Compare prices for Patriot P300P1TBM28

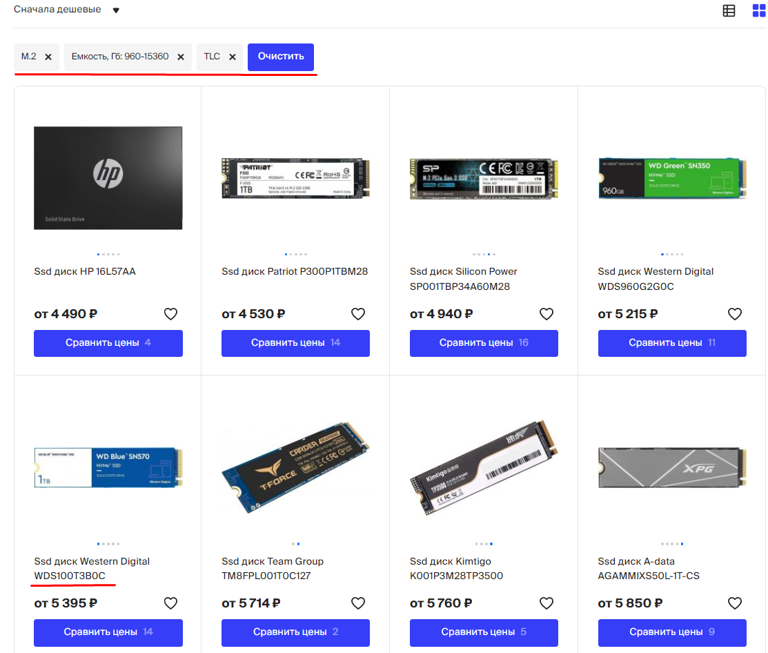pos(295,343)
